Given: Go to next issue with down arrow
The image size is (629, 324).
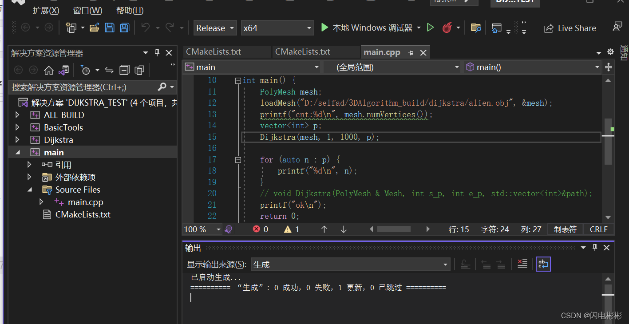Looking at the screenshot, I should (x=344, y=229).
